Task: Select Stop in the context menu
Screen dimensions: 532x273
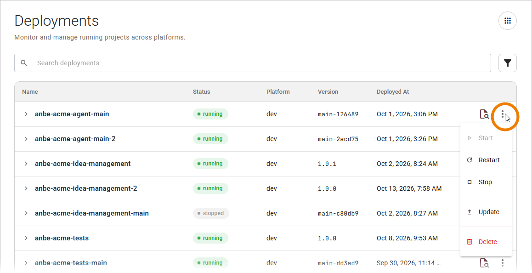Action: (486, 182)
